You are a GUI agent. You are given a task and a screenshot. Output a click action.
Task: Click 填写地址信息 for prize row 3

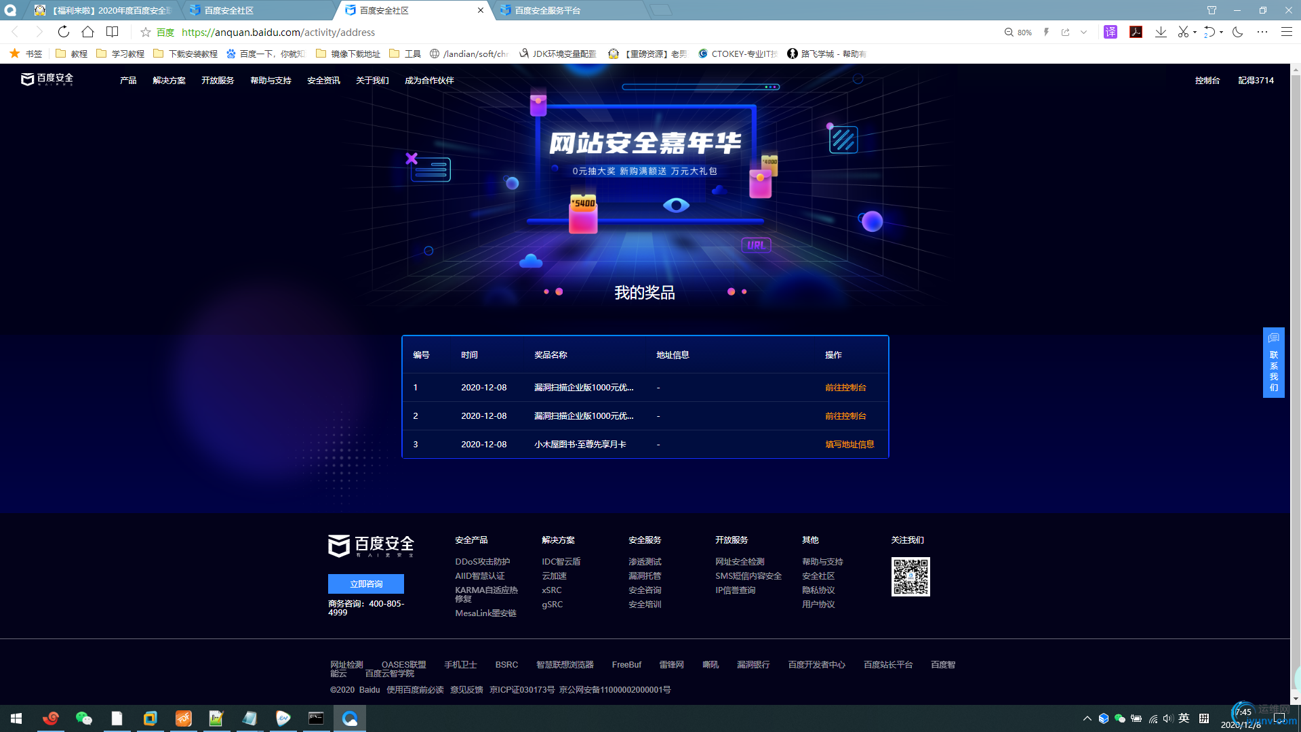(x=849, y=445)
